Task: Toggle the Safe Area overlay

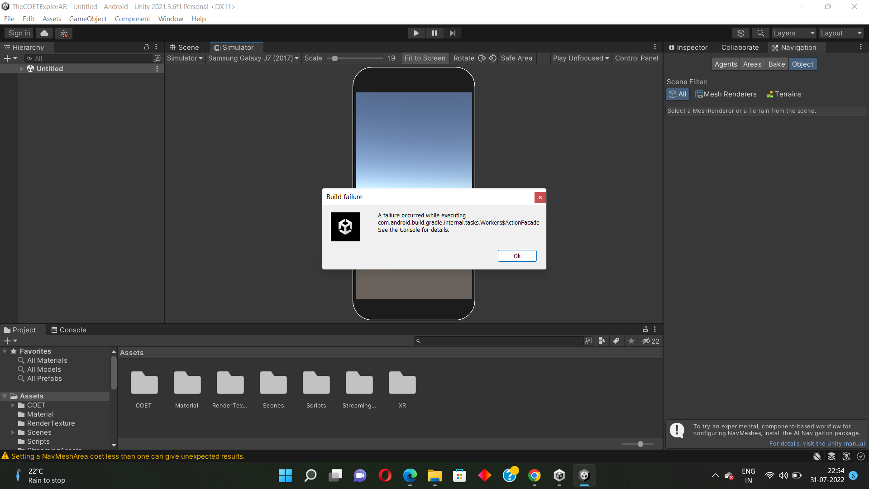Action: point(516,58)
